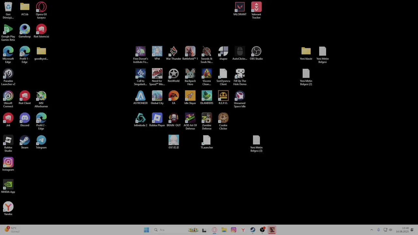Open the TLauncher file icon
The height and width of the screenshot is (235, 418).
click(x=207, y=140)
